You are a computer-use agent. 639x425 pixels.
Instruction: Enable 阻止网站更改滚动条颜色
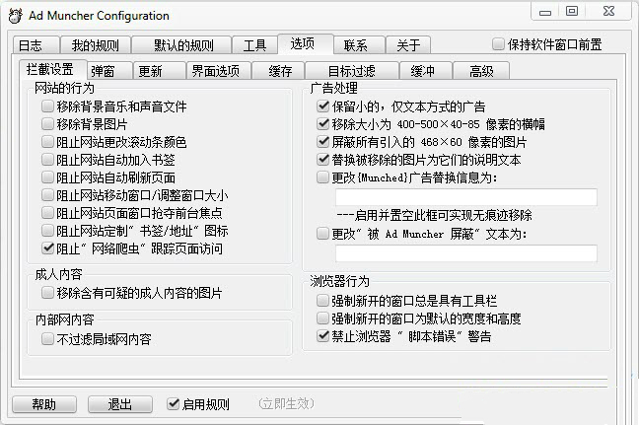click(47, 142)
